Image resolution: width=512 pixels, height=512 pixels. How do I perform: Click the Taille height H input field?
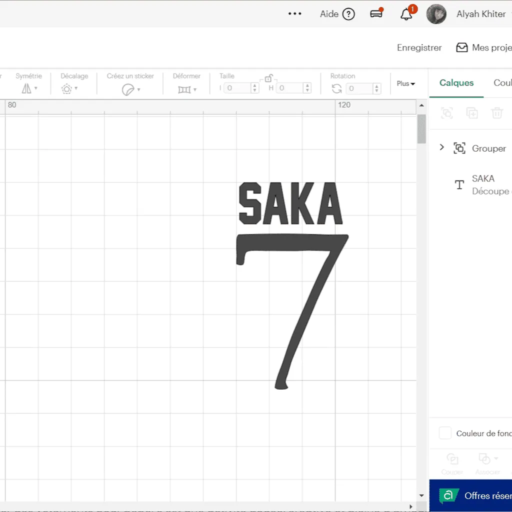289,88
